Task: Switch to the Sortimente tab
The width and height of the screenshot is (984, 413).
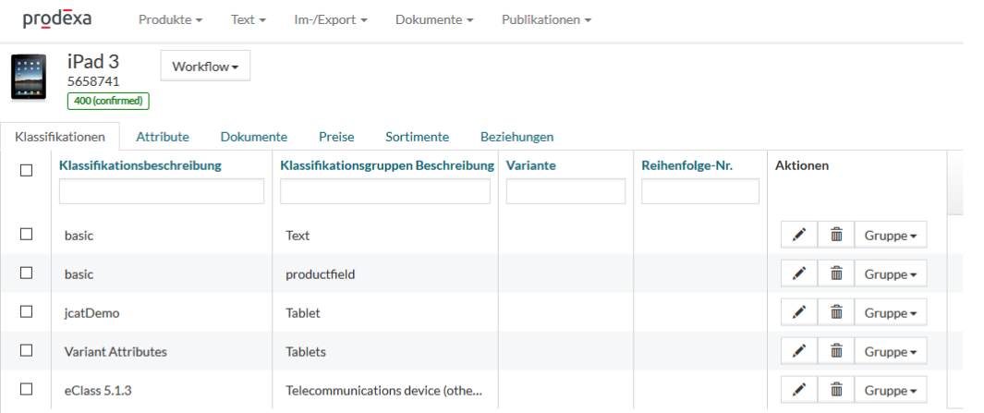Action: pos(418,137)
